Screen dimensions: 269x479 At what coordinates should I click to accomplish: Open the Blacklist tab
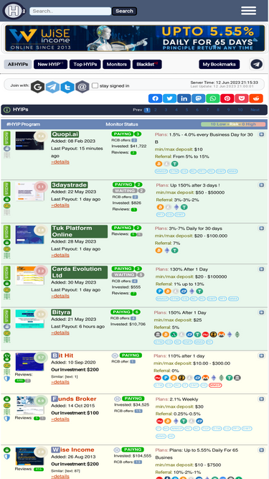tap(147, 65)
